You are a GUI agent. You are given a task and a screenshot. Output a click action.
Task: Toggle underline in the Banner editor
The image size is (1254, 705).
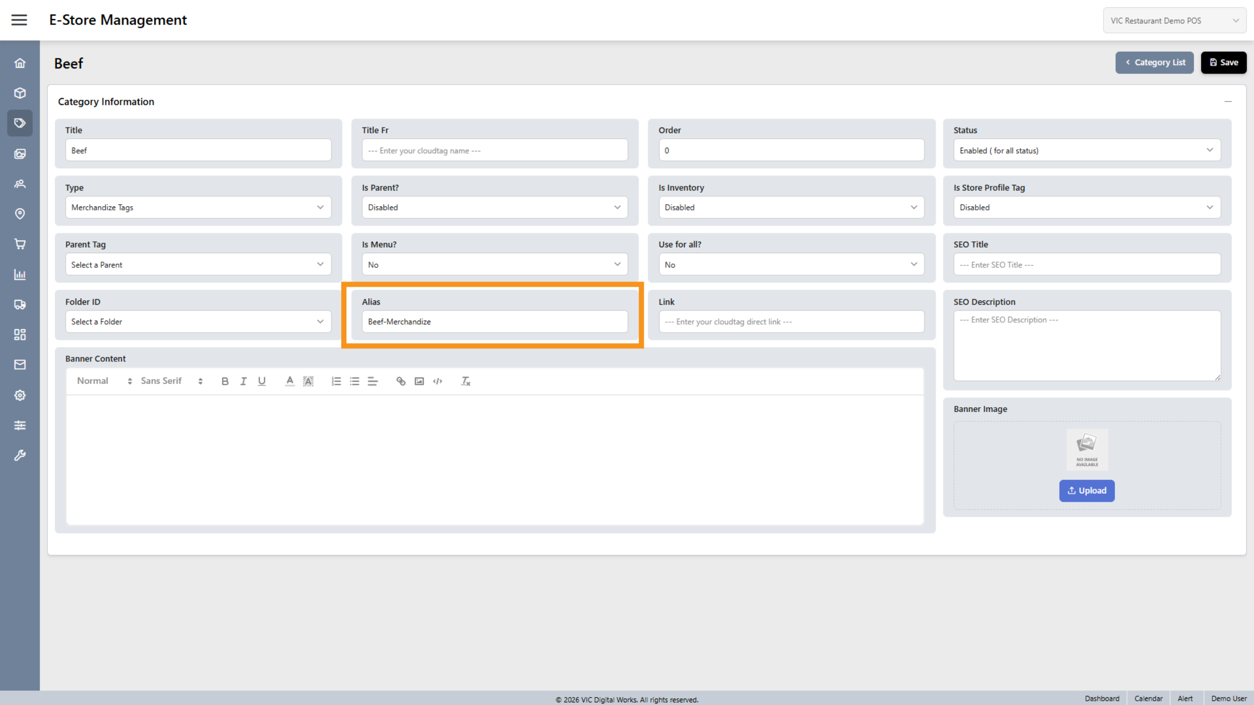click(261, 381)
